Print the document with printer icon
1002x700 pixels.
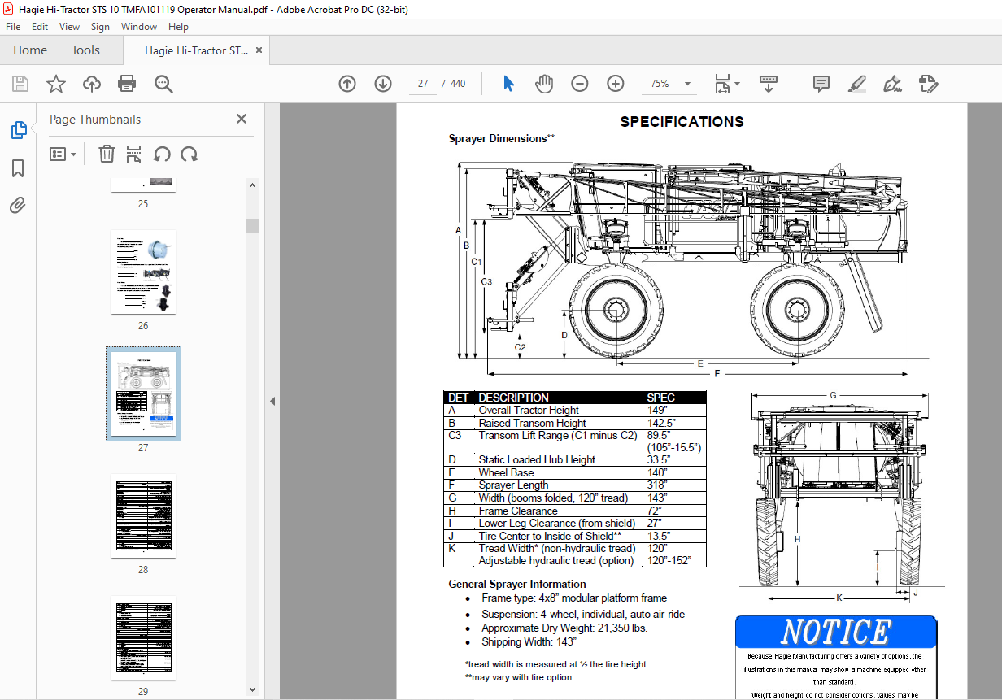tap(127, 84)
